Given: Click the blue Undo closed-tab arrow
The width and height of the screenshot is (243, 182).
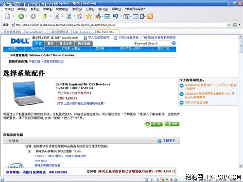Looking at the screenshot, I should [116, 16].
